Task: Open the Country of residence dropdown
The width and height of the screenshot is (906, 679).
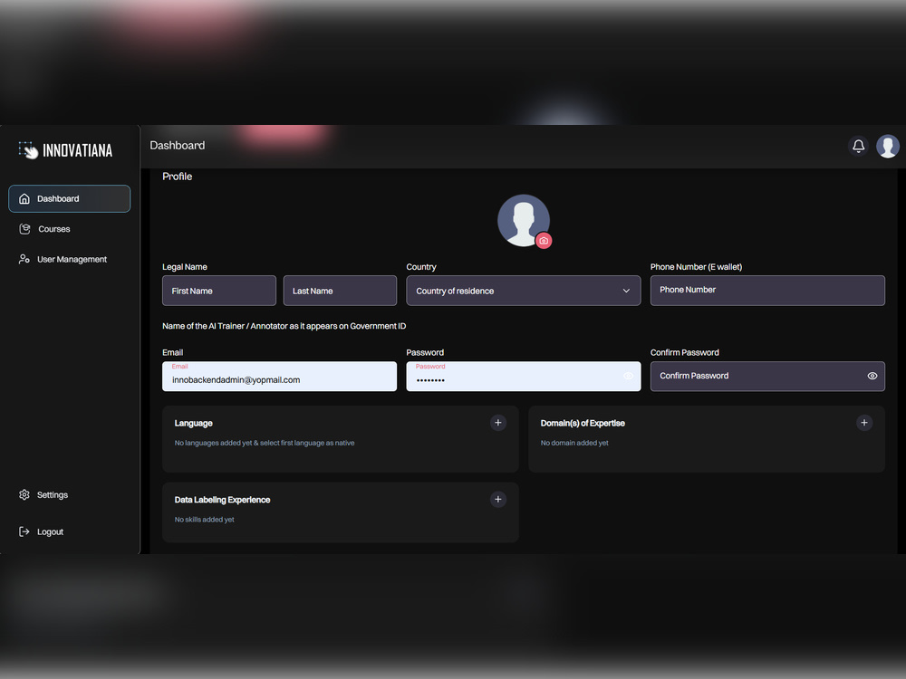Action: [x=524, y=291]
